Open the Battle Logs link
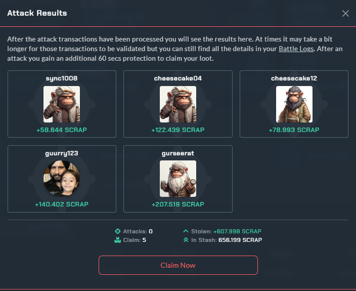This screenshot has width=356, height=291. click(296, 49)
